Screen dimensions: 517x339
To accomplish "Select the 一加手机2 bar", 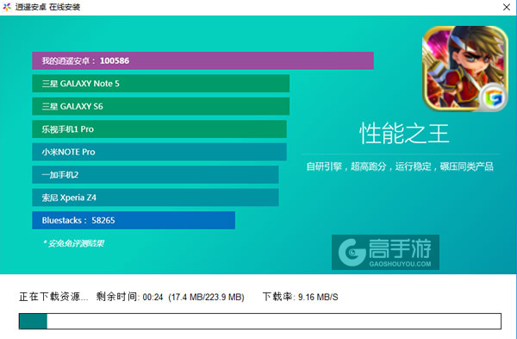I will pos(155,174).
